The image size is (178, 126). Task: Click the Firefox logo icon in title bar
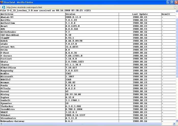2,2
